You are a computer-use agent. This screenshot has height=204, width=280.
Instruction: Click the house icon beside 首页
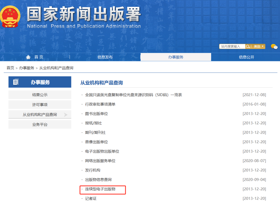(28, 57)
